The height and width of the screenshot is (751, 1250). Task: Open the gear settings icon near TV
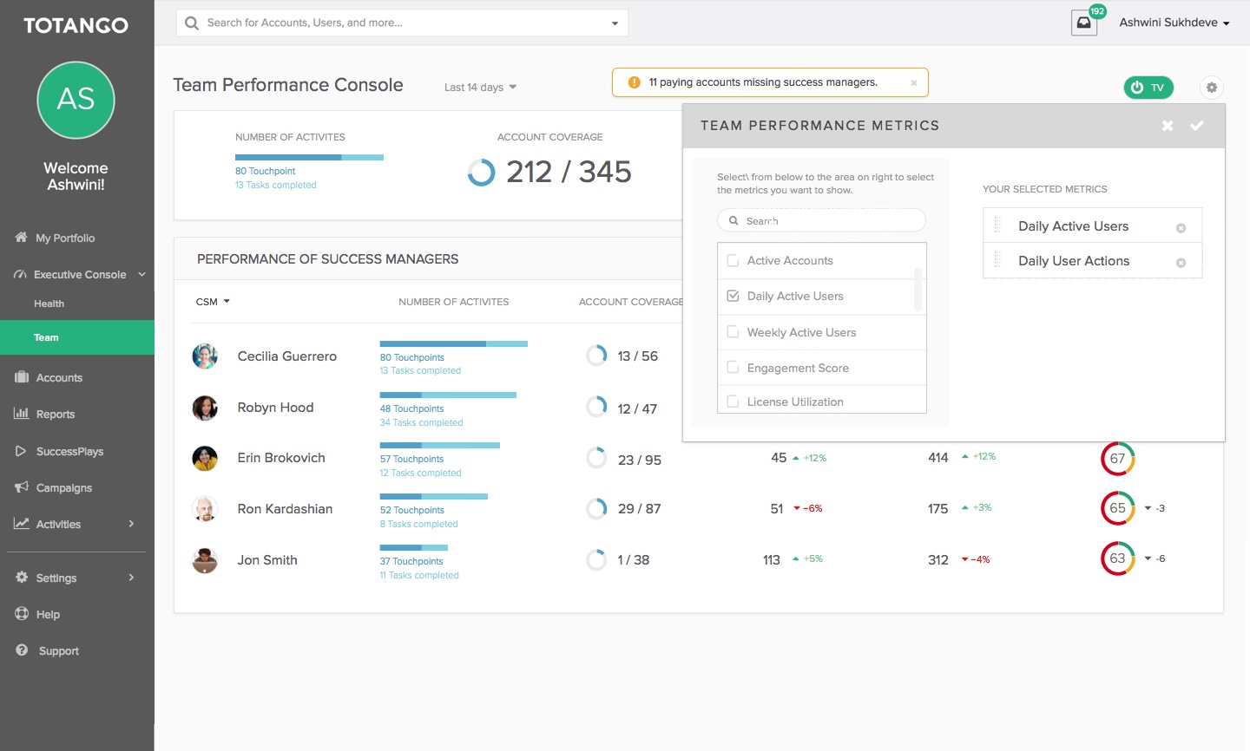point(1212,88)
